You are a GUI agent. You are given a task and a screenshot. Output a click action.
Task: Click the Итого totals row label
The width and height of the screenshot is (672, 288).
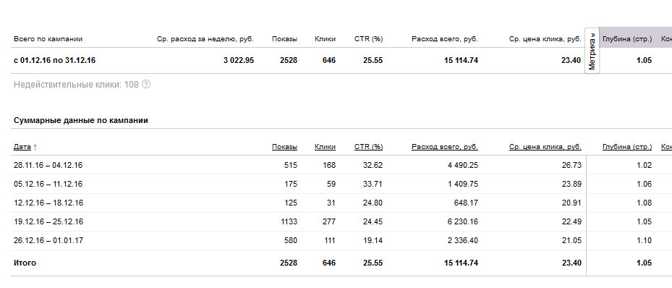(25, 263)
